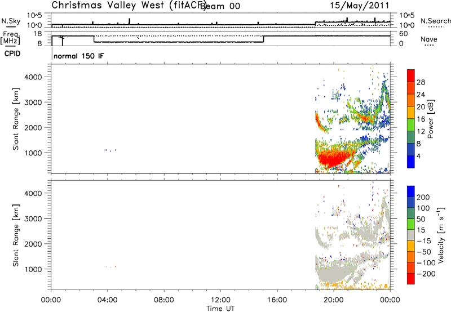This screenshot has height=312, width=451.
Task: Select the CPID row label
Action: (x=12, y=54)
